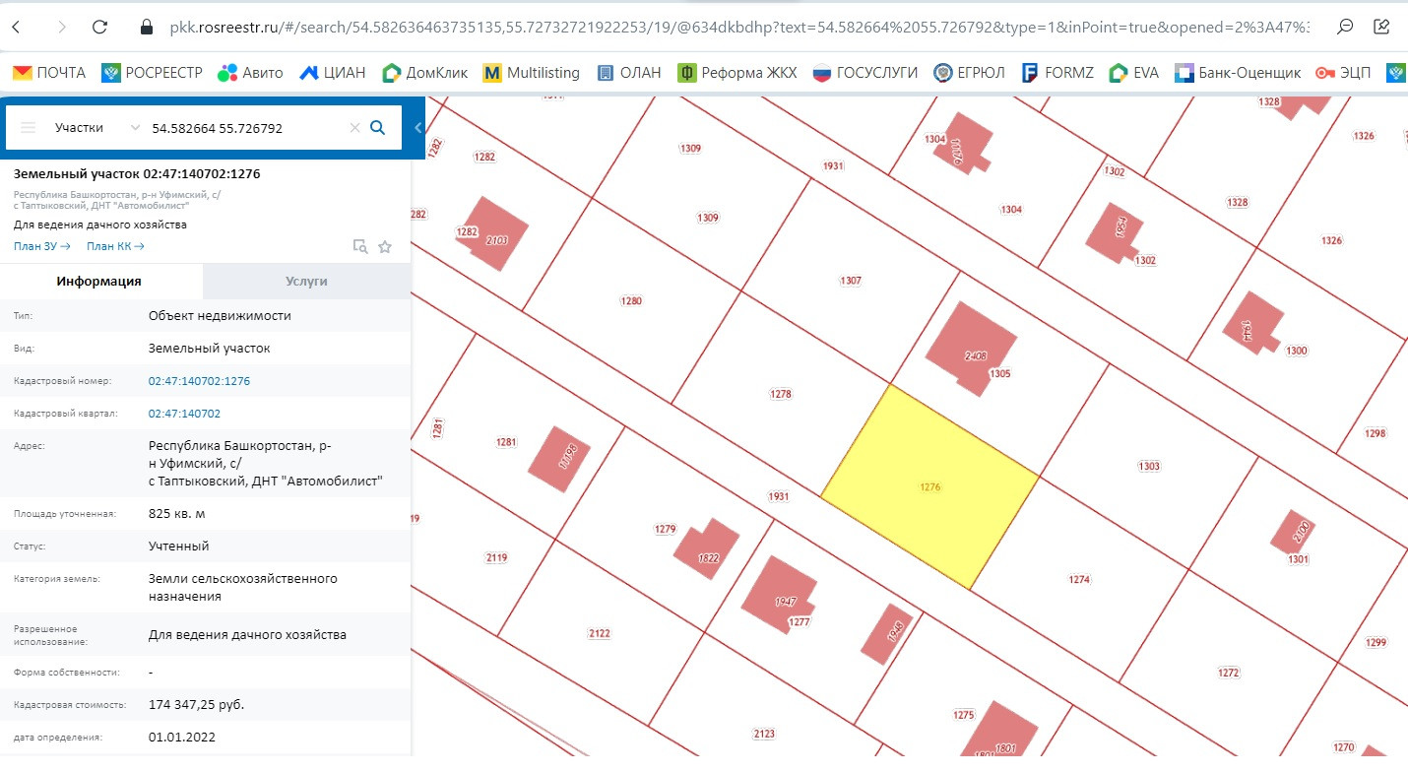Viewport: 1408px width, 772px height.
Task: Open the Участки search type dropdown
Action: click(97, 128)
